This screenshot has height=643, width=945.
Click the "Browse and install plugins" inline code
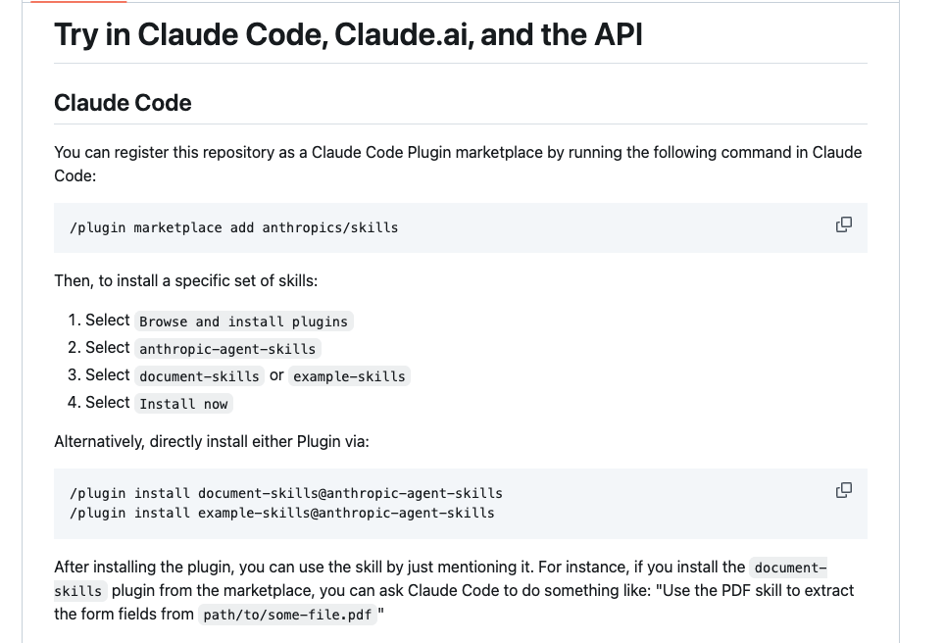[243, 321]
